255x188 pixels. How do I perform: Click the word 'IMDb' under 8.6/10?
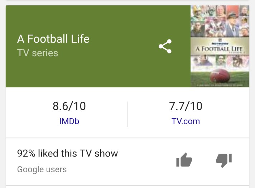69,121
